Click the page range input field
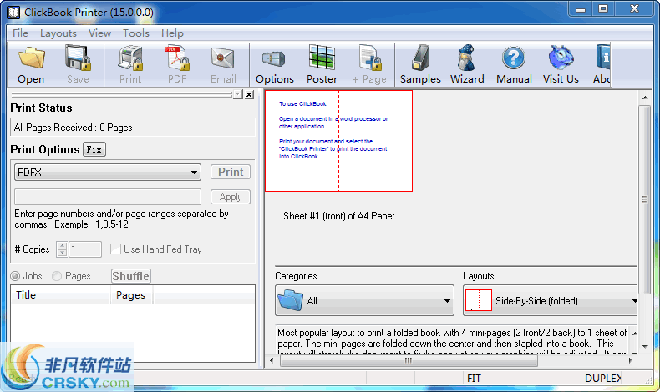Viewport: 660px width, 392px height. (x=108, y=197)
